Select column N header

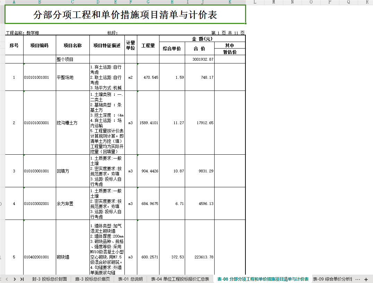tap(292, 2)
